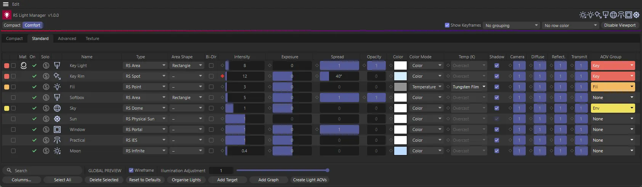
Task: Toggle the Wireframe checkbox
Action: click(131, 170)
